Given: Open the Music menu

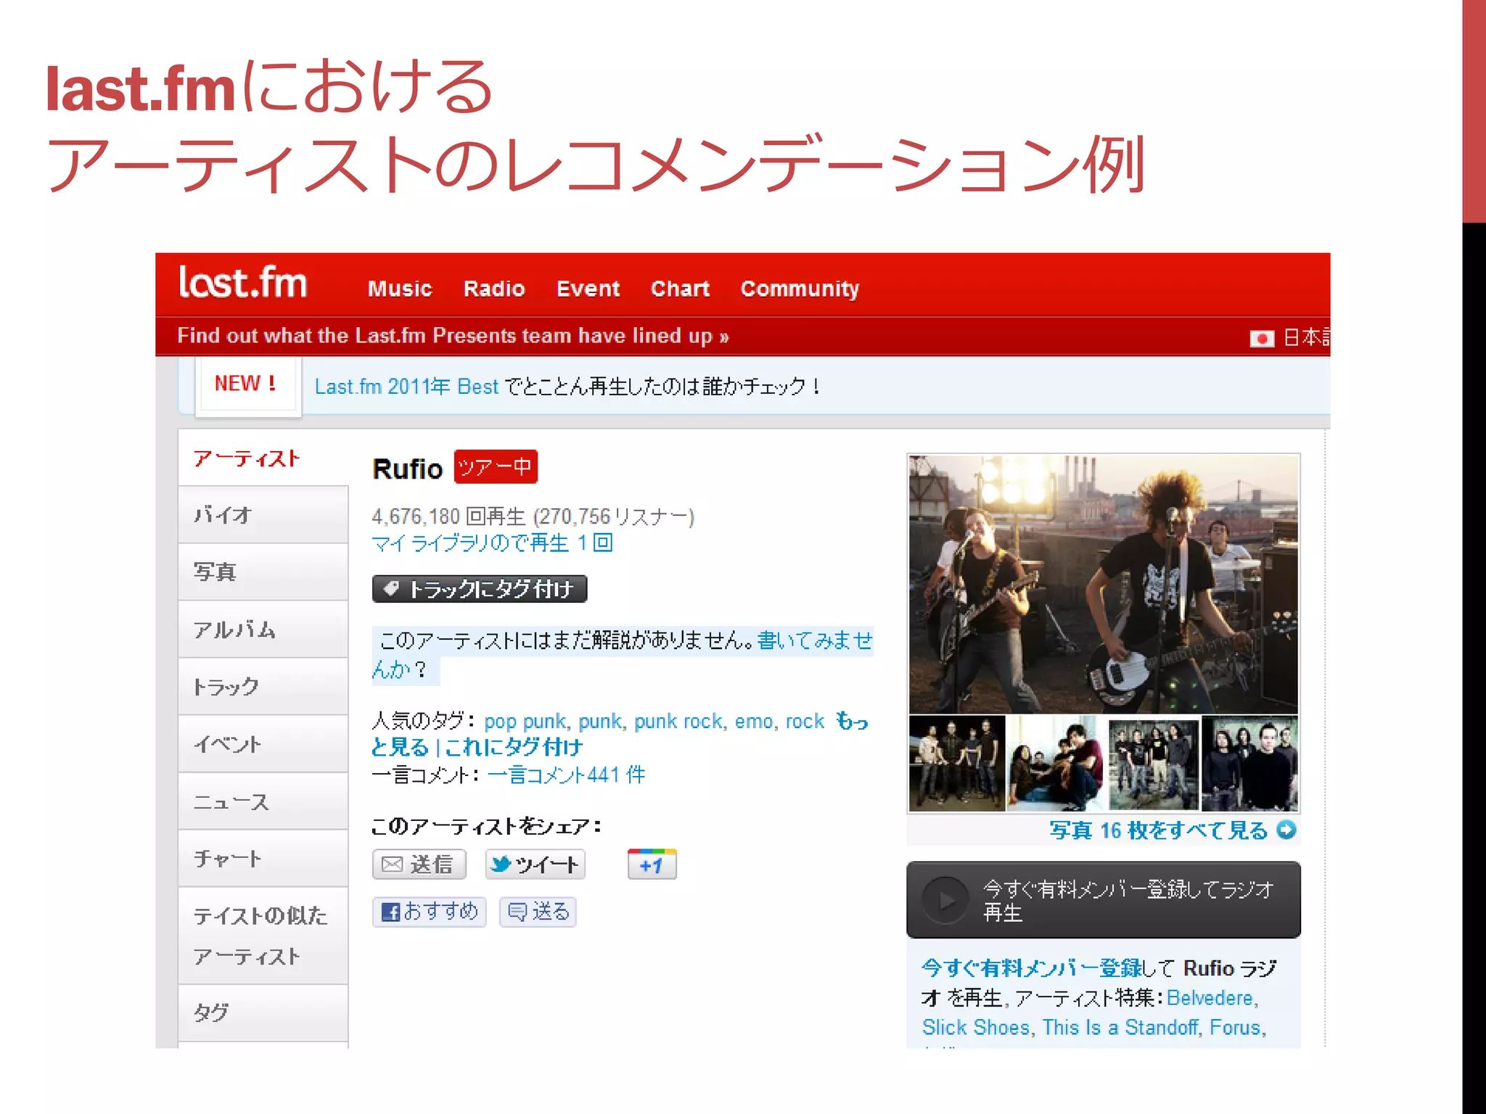Looking at the screenshot, I should tap(400, 289).
